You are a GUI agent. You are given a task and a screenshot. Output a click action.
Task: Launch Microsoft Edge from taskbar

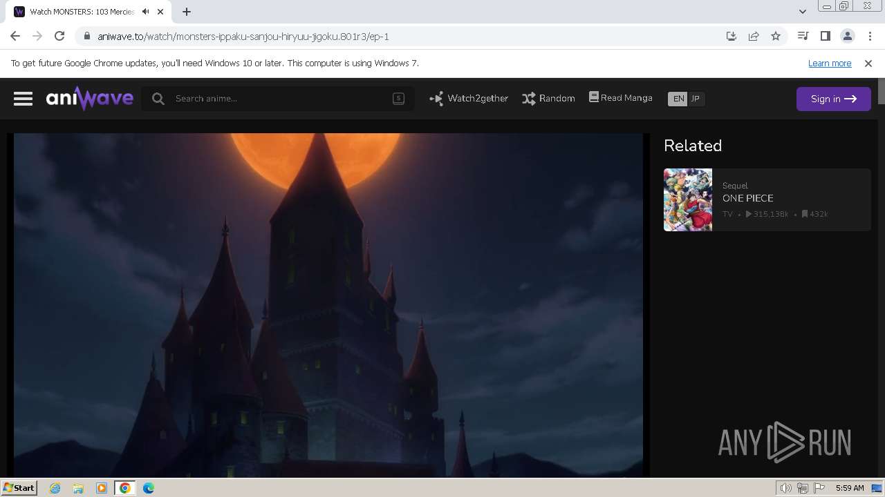[x=149, y=488]
